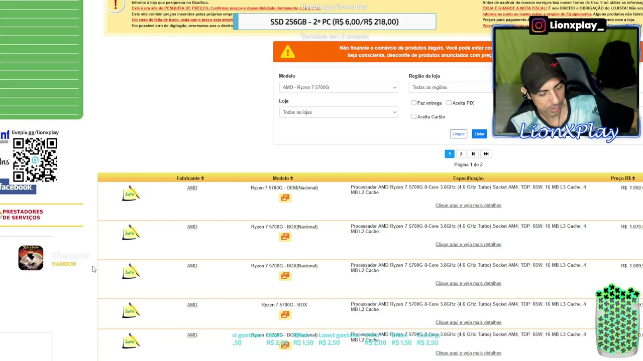Click Lista icon for R$ 1.089 BOX(Nacional) row

[131, 272]
